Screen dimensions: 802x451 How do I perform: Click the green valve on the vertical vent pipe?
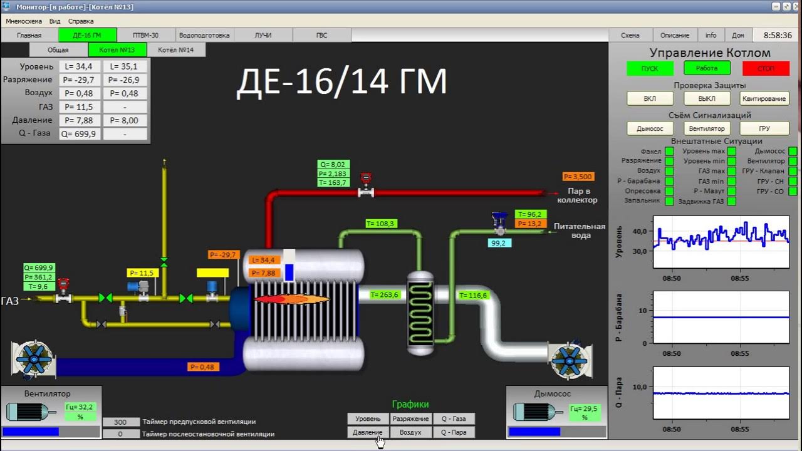coord(164,262)
